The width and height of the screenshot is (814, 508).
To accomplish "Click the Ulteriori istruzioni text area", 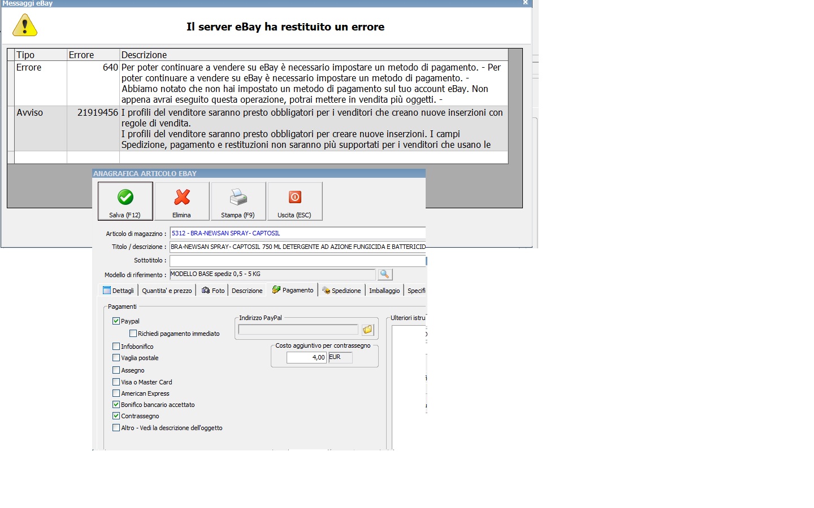I will tap(409, 388).
